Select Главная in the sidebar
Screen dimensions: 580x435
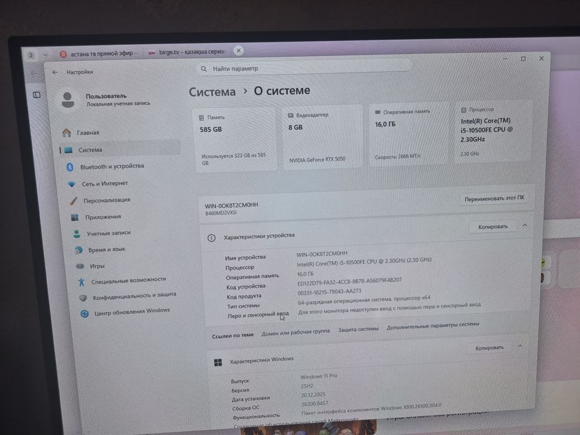pos(88,132)
